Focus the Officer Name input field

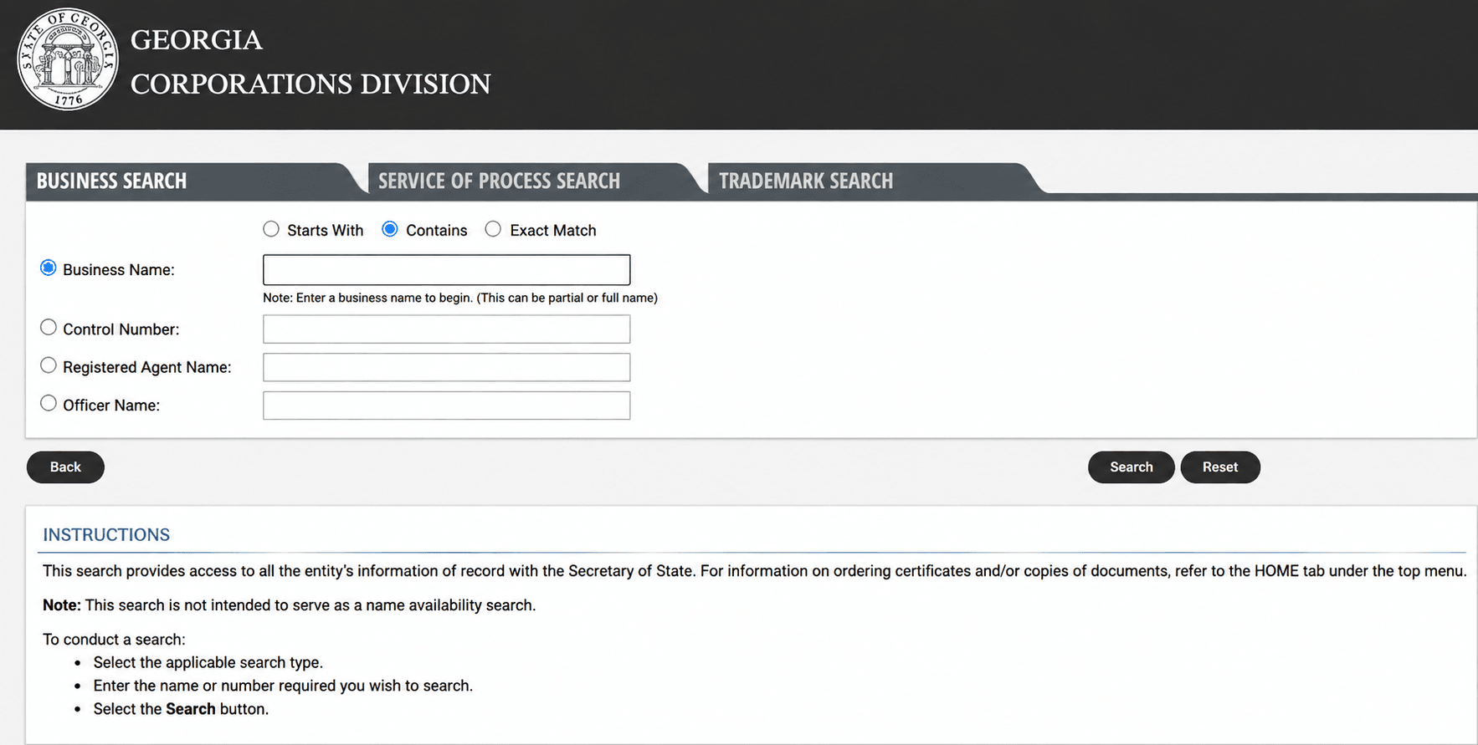click(446, 406)
